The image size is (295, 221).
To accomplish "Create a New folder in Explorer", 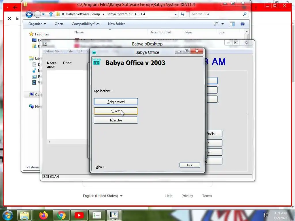I will [x=116, y=24].
